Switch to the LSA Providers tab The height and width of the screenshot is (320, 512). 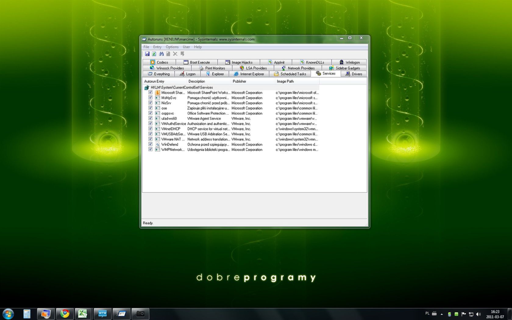pyautogui.click(x=253, y=68)
